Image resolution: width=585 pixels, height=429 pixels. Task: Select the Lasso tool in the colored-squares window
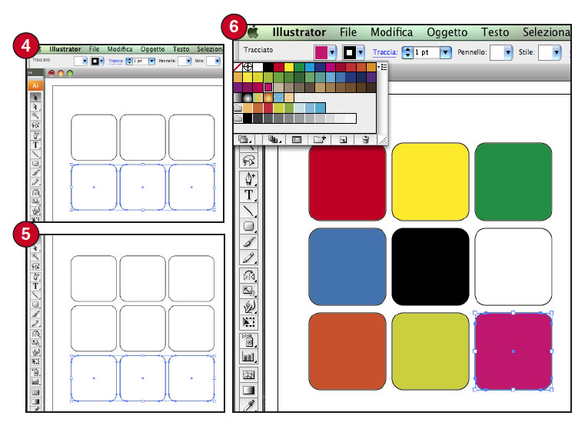248,161
